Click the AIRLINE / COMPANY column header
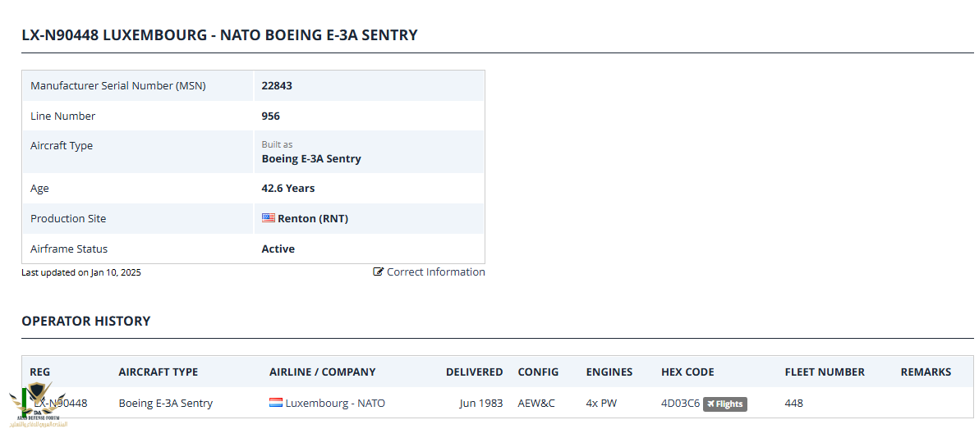The height and width of the screenshot is (429, 979). coord(322,372)
